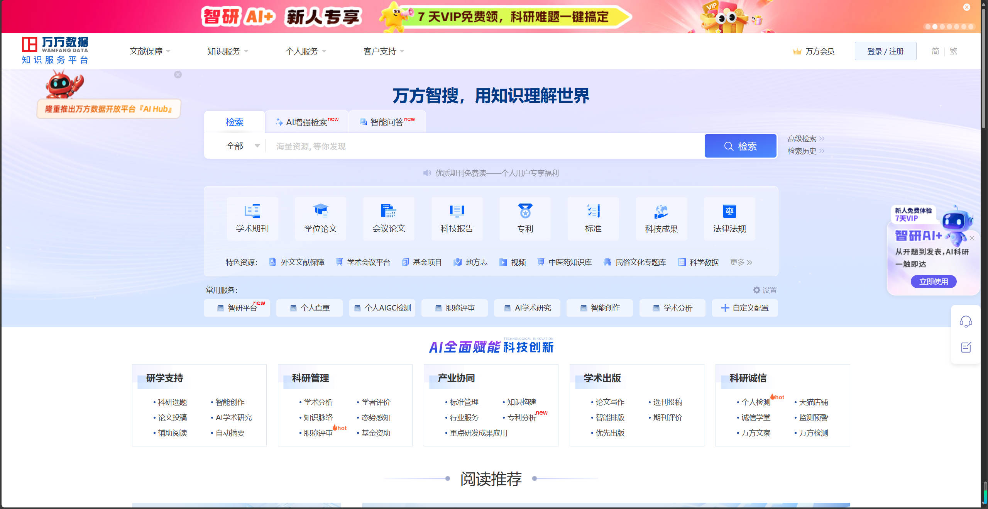988x509 pixels.
Task: Select the 检索 tab
Action: pos(235,122)
